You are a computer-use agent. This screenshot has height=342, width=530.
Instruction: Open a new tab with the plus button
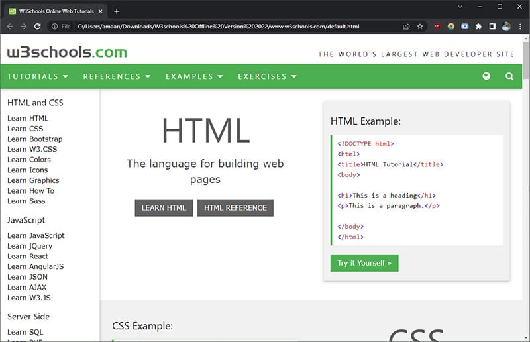click(x=117, y=11)
